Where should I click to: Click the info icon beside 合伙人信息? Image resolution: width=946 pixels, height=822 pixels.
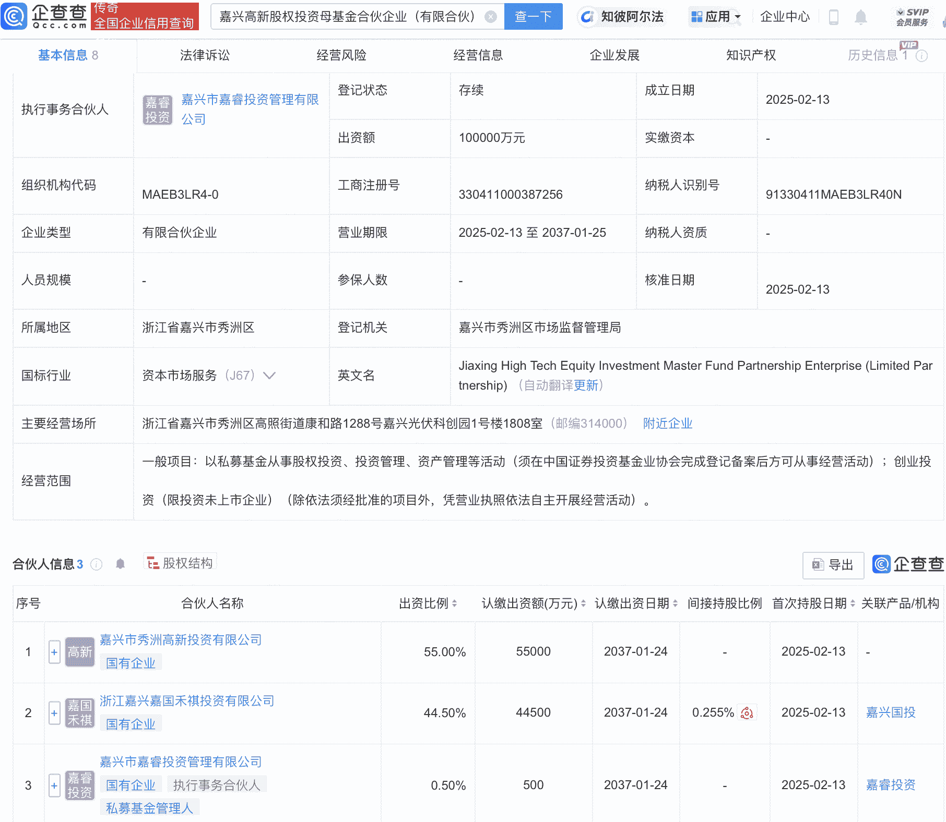[x=97, y=564]
